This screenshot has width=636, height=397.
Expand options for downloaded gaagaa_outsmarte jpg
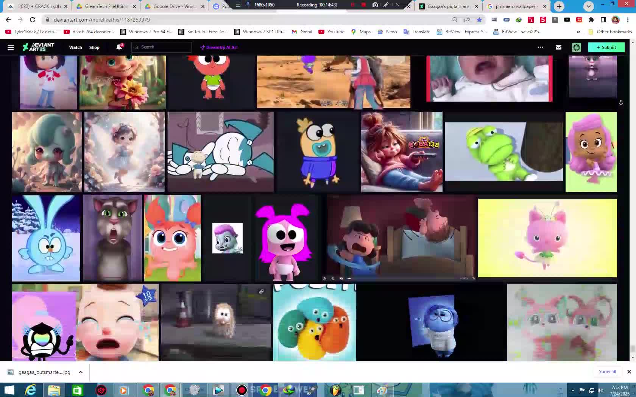pos(81,372)
